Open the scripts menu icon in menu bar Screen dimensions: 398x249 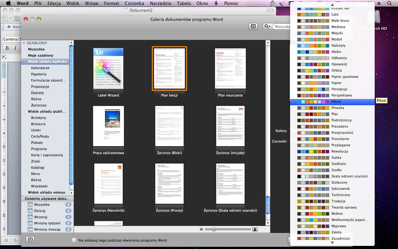[x=216, y=3]
